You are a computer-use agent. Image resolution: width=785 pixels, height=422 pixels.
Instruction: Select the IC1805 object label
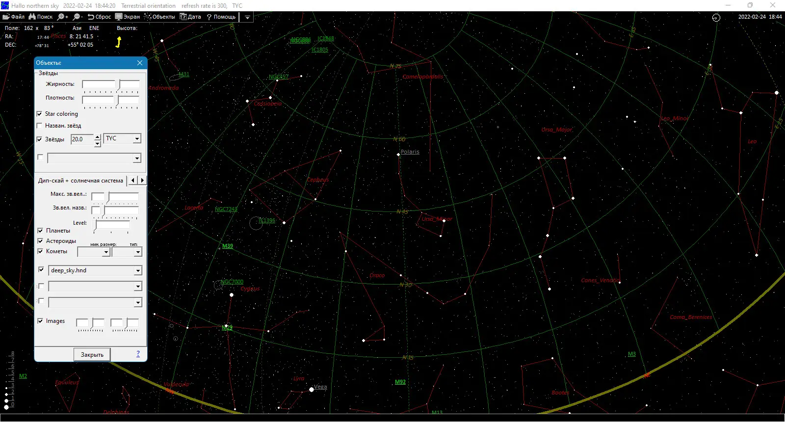coord(320,50)
